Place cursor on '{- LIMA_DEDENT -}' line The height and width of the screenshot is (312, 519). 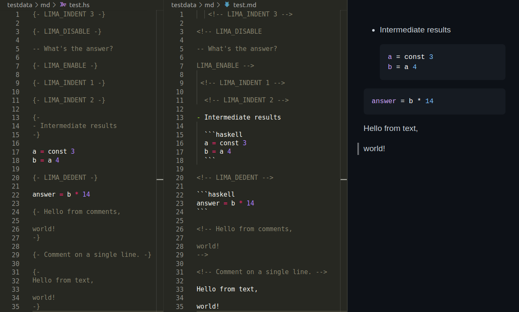click(x=65, y=178)
